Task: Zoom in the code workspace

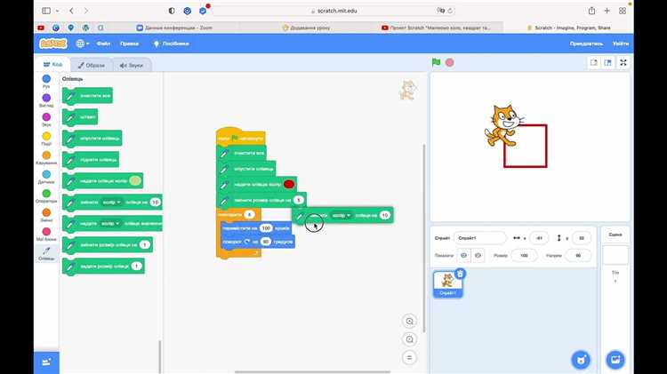Action: [409, 322]
